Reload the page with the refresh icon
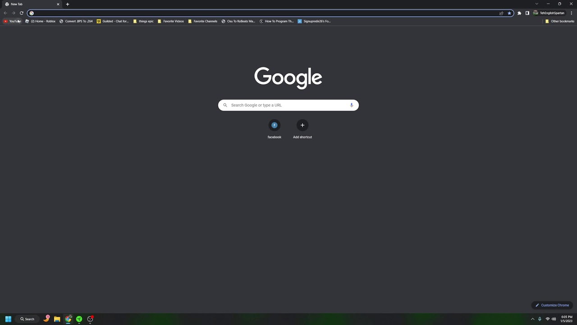The width and height of the screenshot is (577, 325). (x=21, y=13)
